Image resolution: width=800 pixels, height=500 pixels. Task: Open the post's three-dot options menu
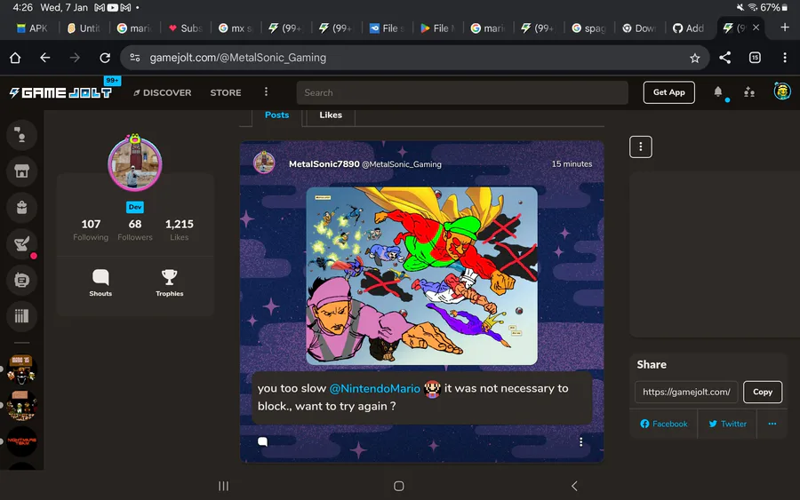[580, 442]
